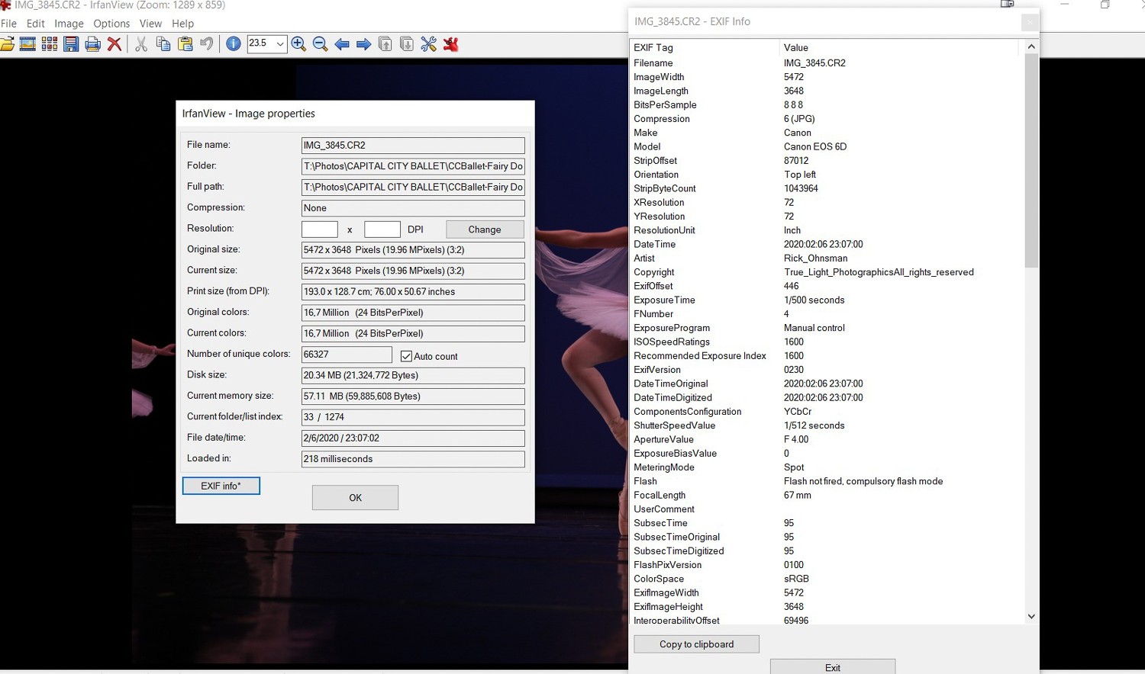
Task: Zoom in with magnifier plus icon
Action: point(298,44)
